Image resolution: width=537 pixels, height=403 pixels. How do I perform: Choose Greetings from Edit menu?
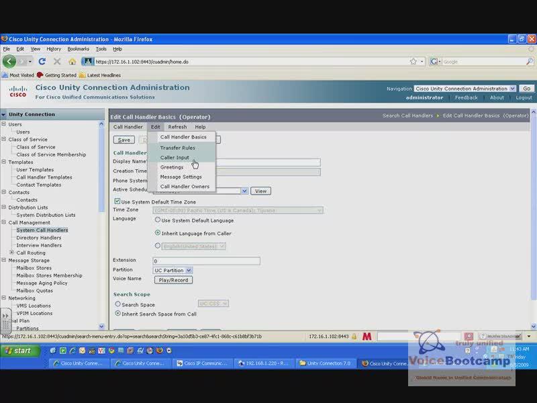click(172, 167)
